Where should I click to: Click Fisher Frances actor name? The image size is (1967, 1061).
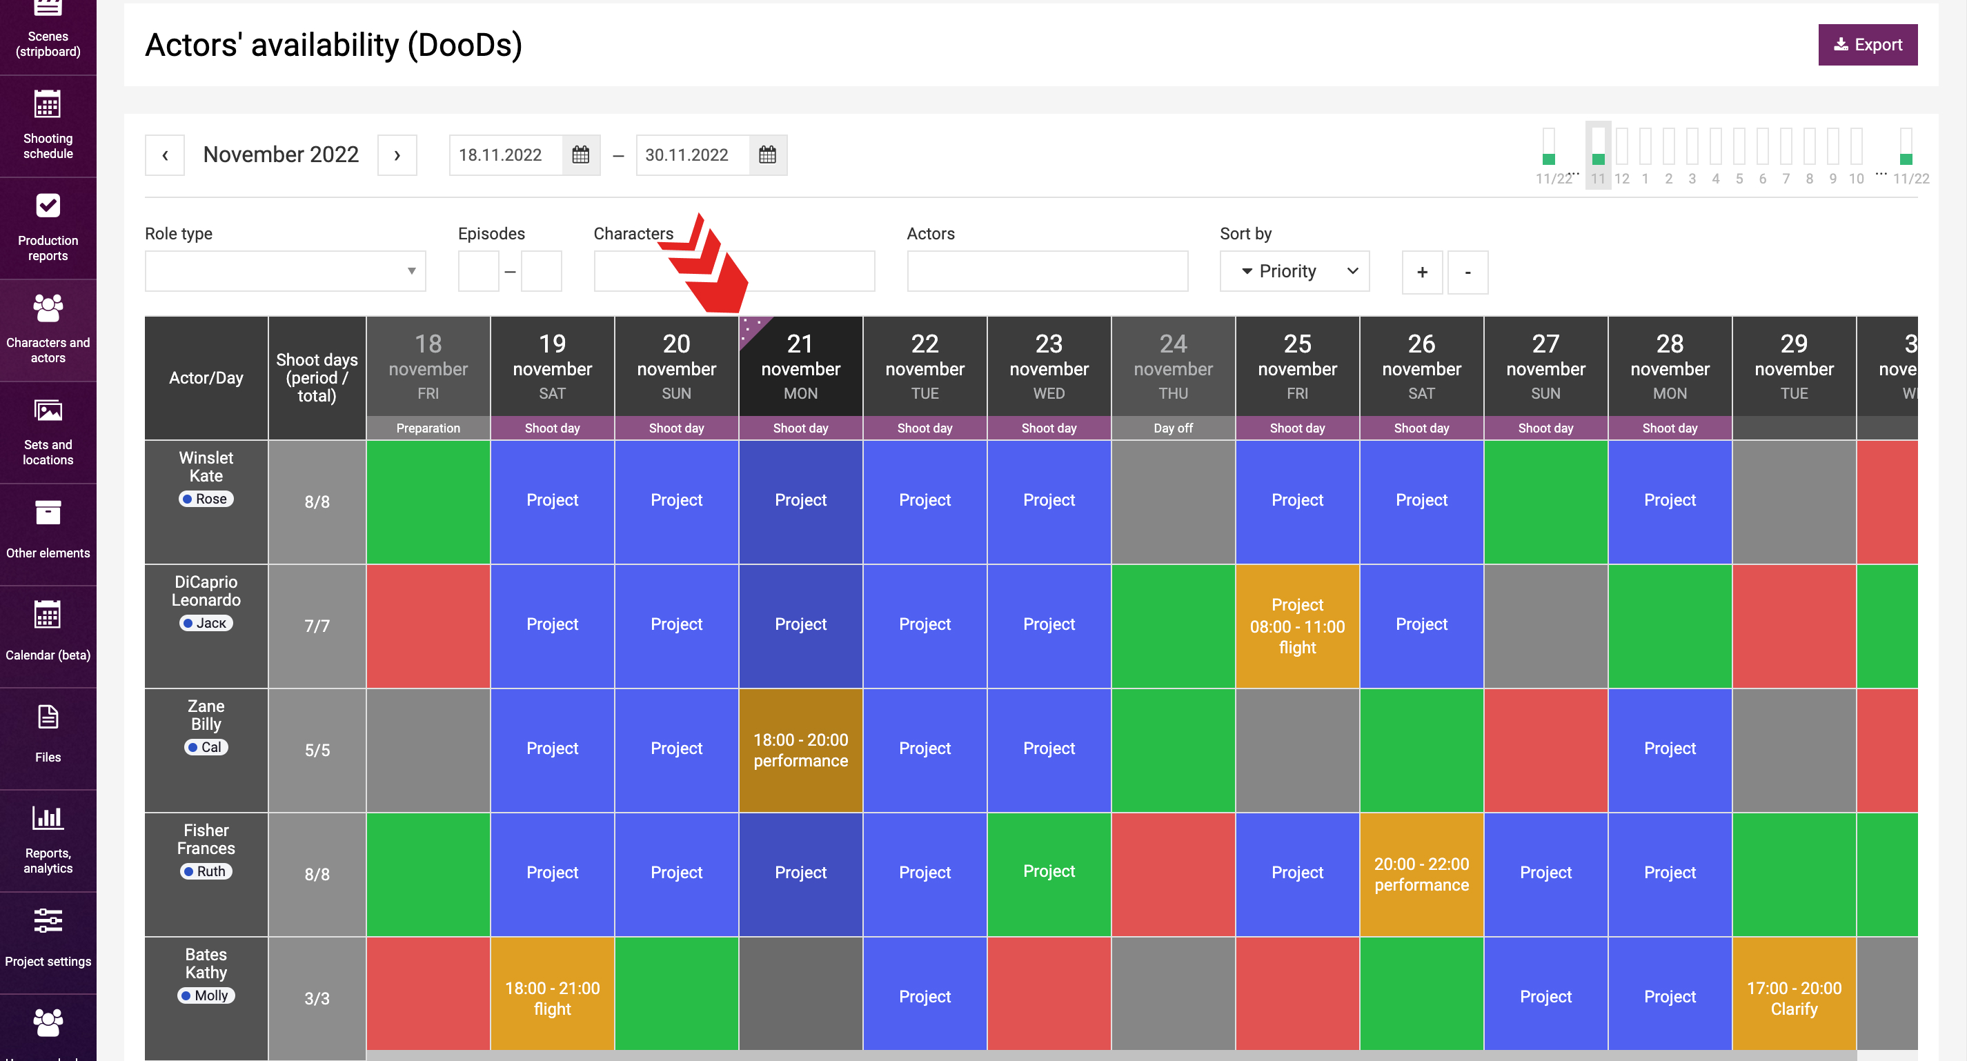(x=206, y=839)
